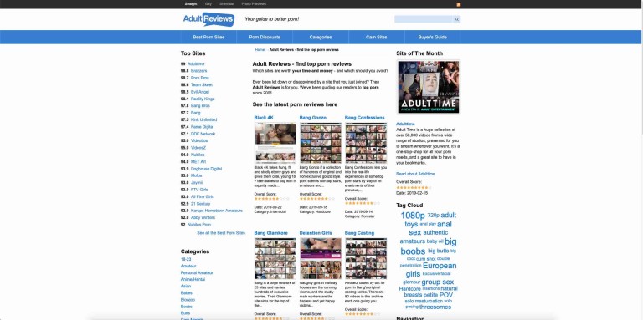This screenshot has width=643, height=320.
Task: Select the glamour tag in Tag Cloud
Action: tap(411, 282)
